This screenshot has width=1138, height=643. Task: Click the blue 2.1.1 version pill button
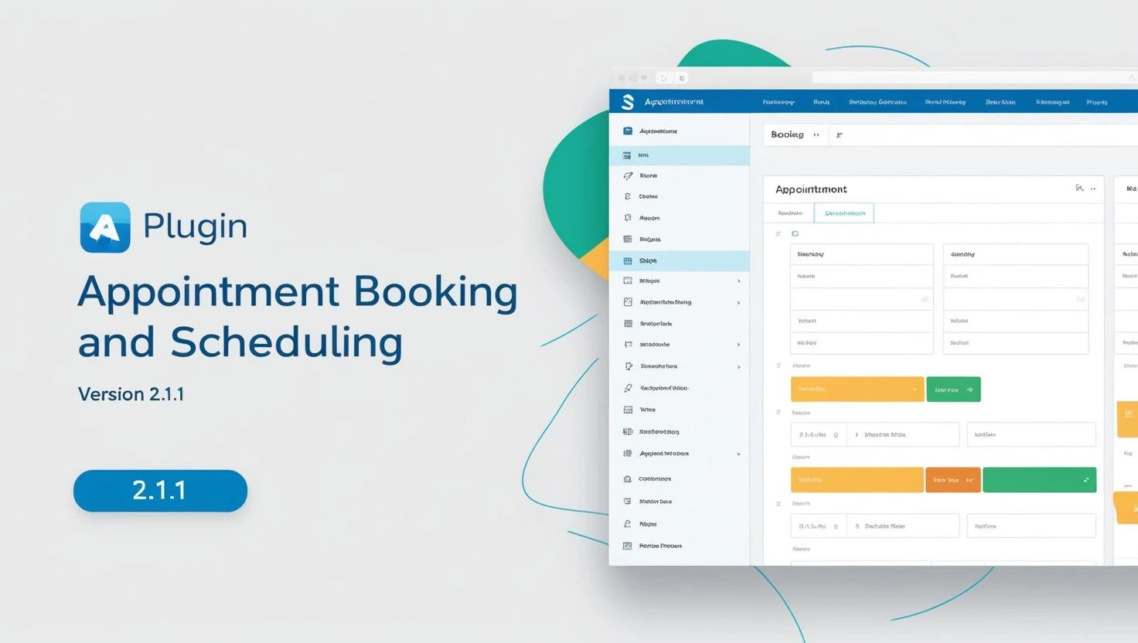(160, 491)
